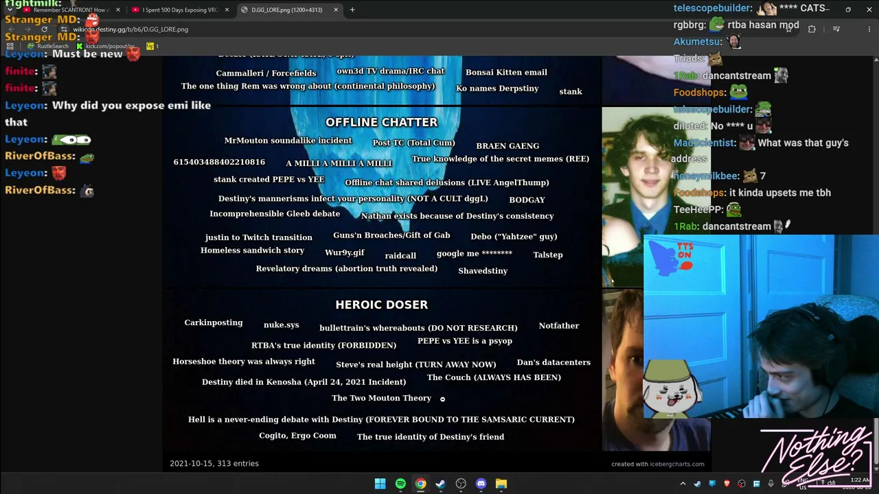Screen dimensions: 879x494
Task: Close the Remember SCANTRON tab
Action: click(x=118, y=10)
